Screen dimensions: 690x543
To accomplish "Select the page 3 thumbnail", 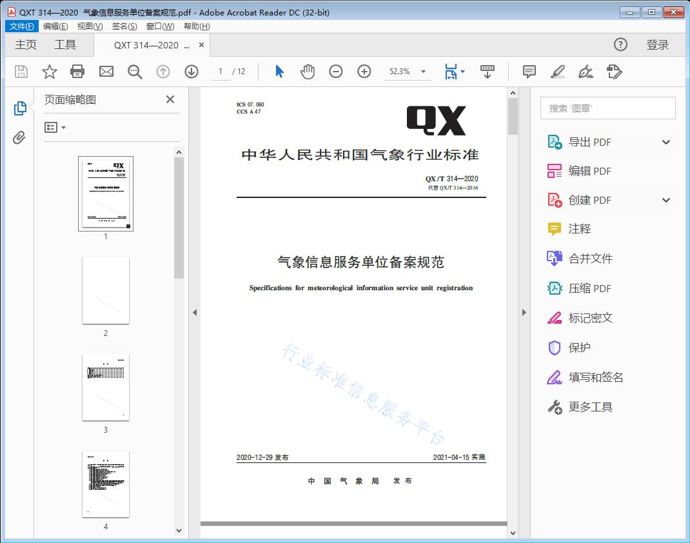I will coord(106,387).
